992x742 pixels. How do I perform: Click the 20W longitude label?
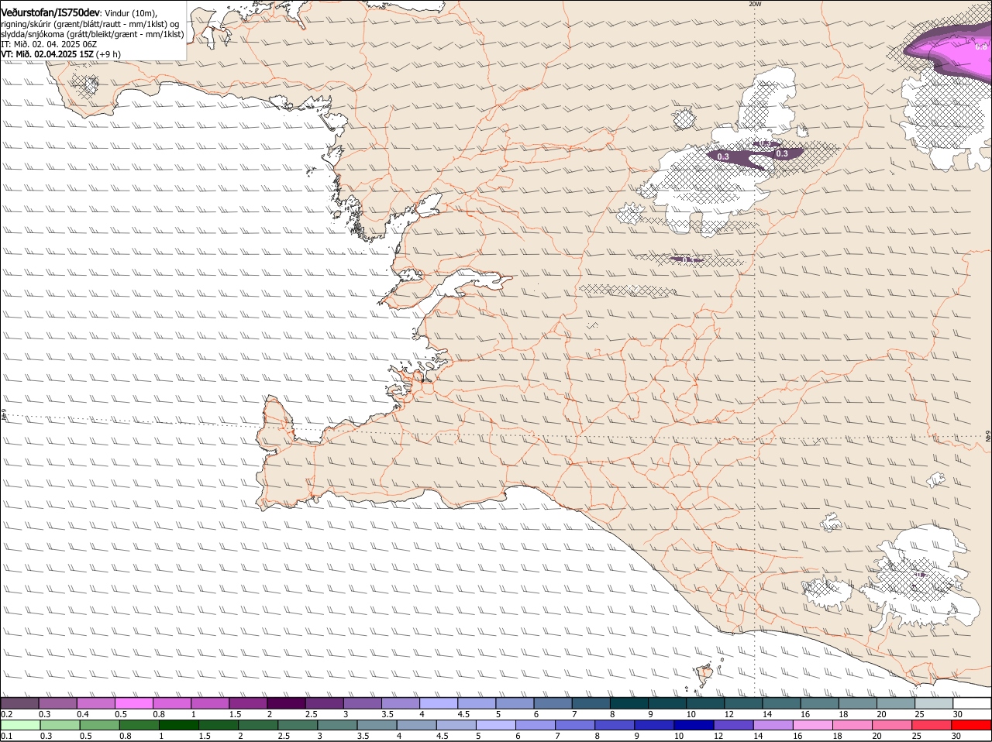click(x=755, y=4)
